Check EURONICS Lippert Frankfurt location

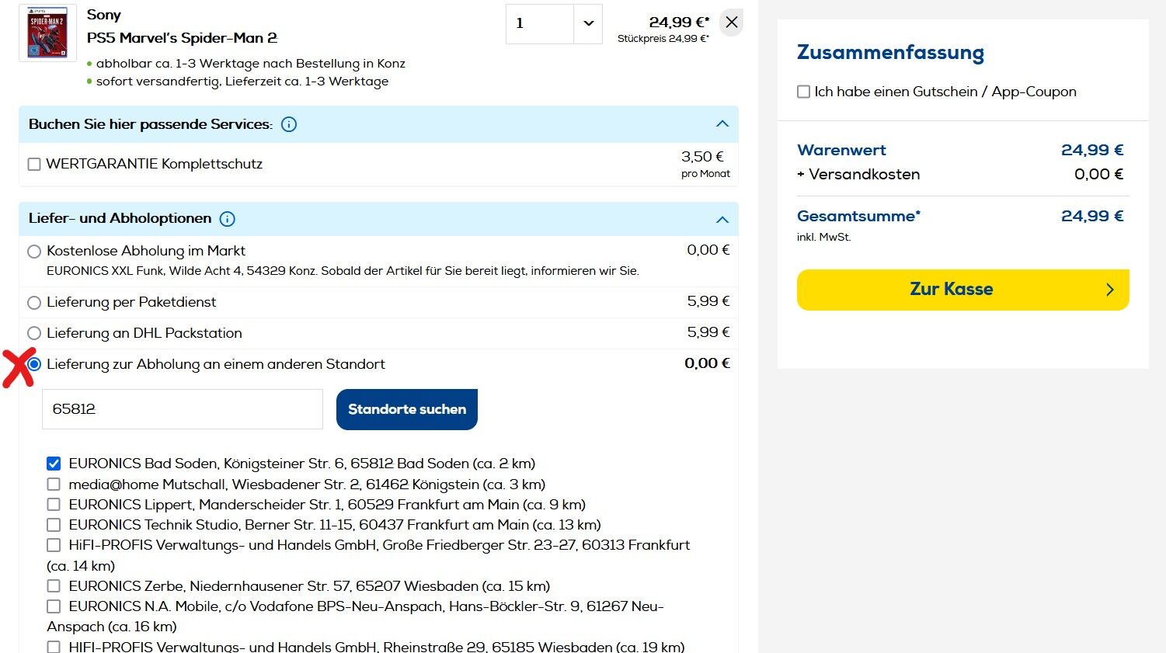54,505
